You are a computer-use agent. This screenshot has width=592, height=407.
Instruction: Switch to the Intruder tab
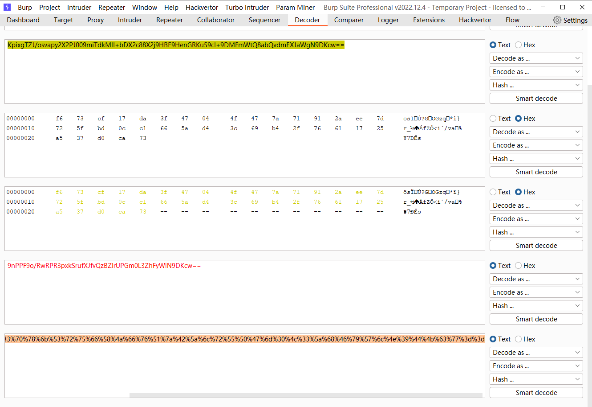click(130, 20)
